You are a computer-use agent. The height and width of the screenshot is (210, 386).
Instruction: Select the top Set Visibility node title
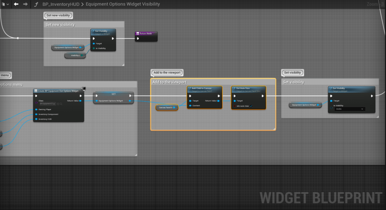point(101,31)
